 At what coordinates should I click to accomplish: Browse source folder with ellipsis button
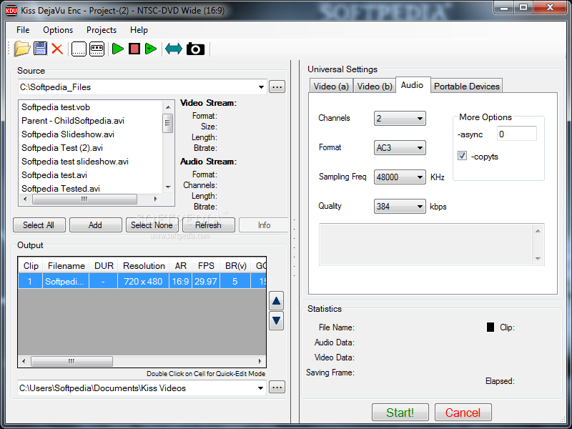pyautogui.click(x=277, y=87)
